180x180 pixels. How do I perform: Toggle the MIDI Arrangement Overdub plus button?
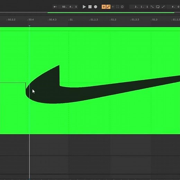[103, 7]
